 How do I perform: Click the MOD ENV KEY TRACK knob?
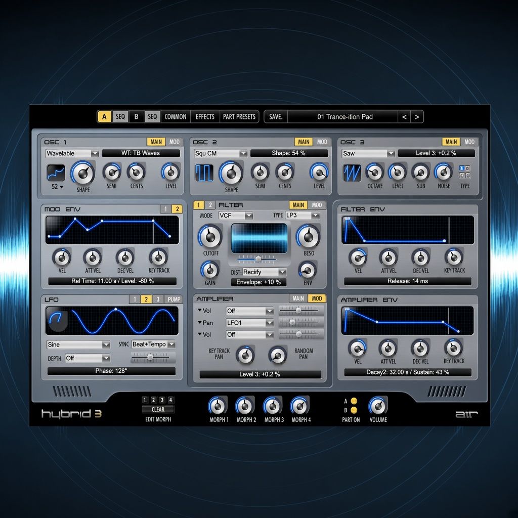coord(158,257)
